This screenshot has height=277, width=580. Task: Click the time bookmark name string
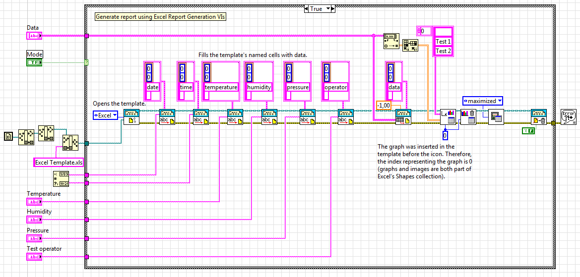[x=187, y=88]
